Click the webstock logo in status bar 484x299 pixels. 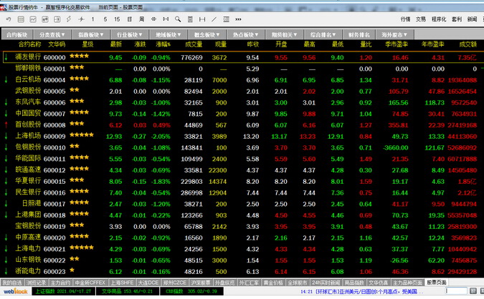click(x=16, y=291)
